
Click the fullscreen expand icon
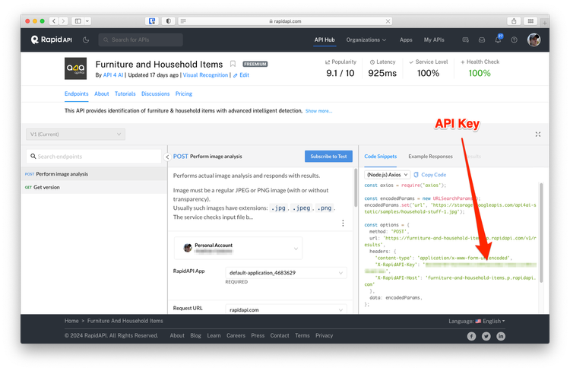click(x=537, y=135)
